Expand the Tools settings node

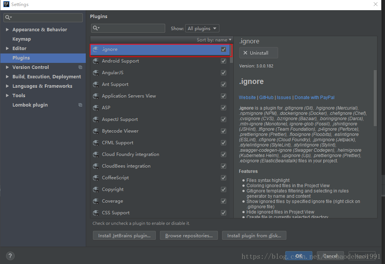(x=8, y=95)
